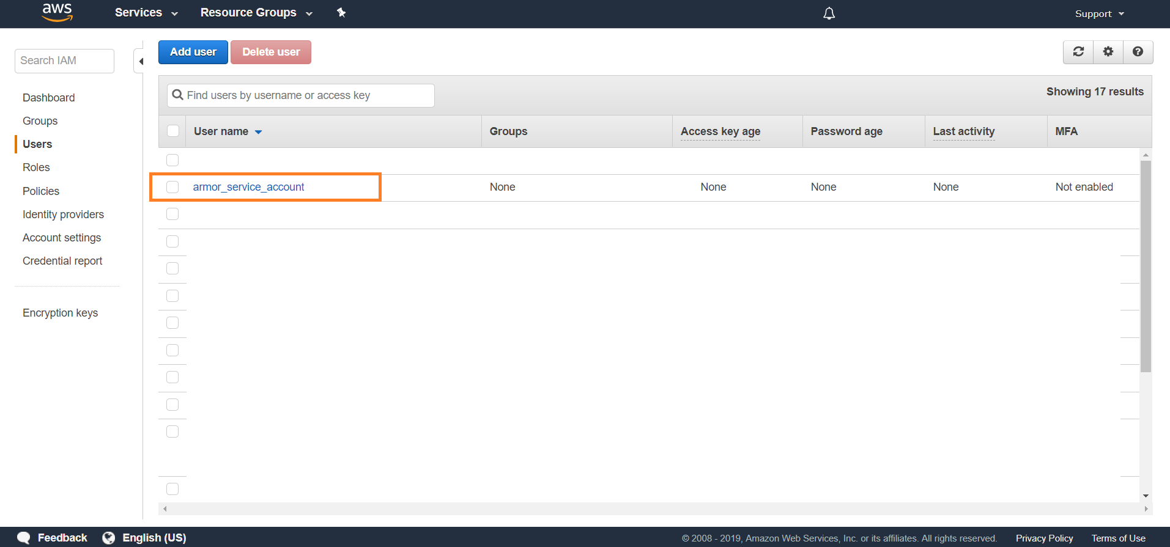
Task: Open Policies from the IAM sidebar
Action: (x=41, y=191)
